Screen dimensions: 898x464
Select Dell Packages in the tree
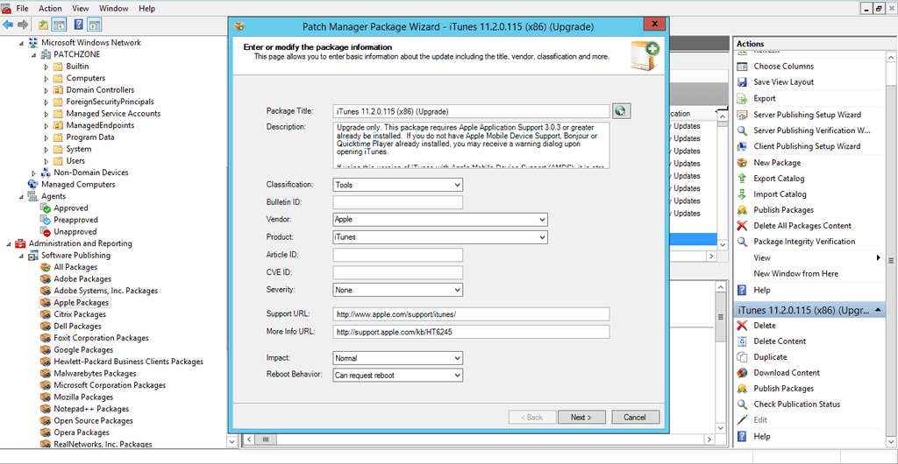(77, 327)
